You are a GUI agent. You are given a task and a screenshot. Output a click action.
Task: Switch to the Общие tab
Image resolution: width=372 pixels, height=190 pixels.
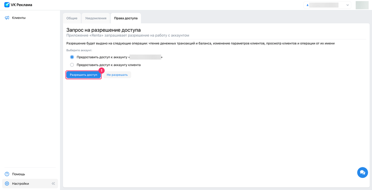tap(72, 18)
